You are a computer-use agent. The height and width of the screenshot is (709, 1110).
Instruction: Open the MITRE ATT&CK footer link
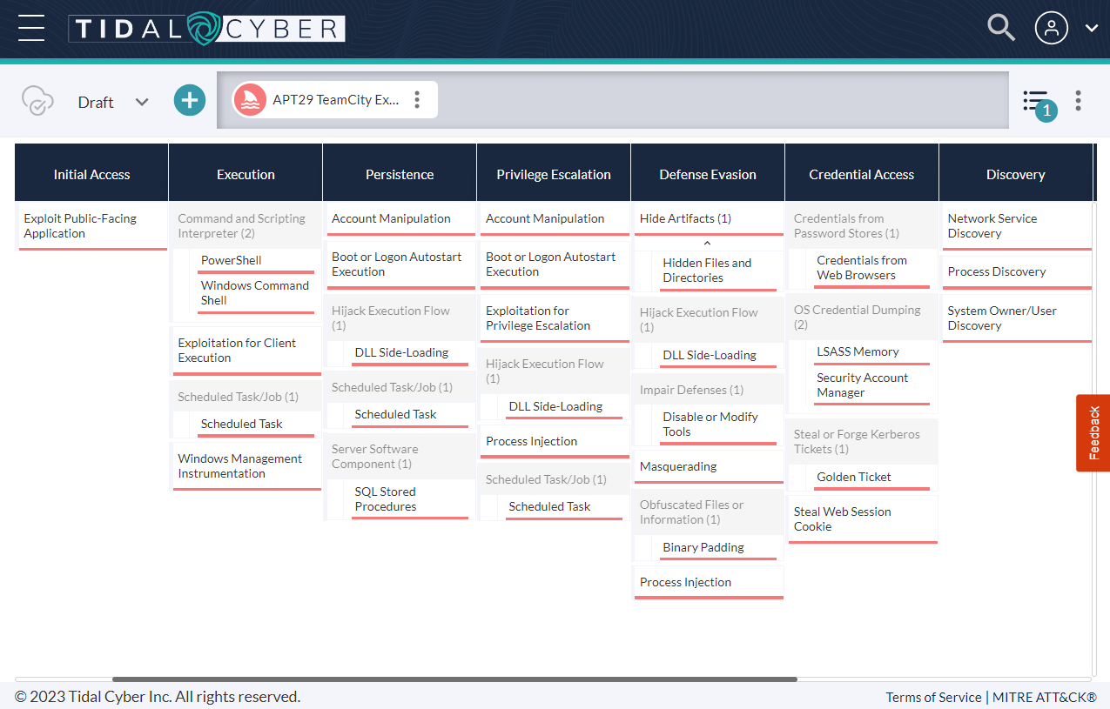tap(1044, 697)
